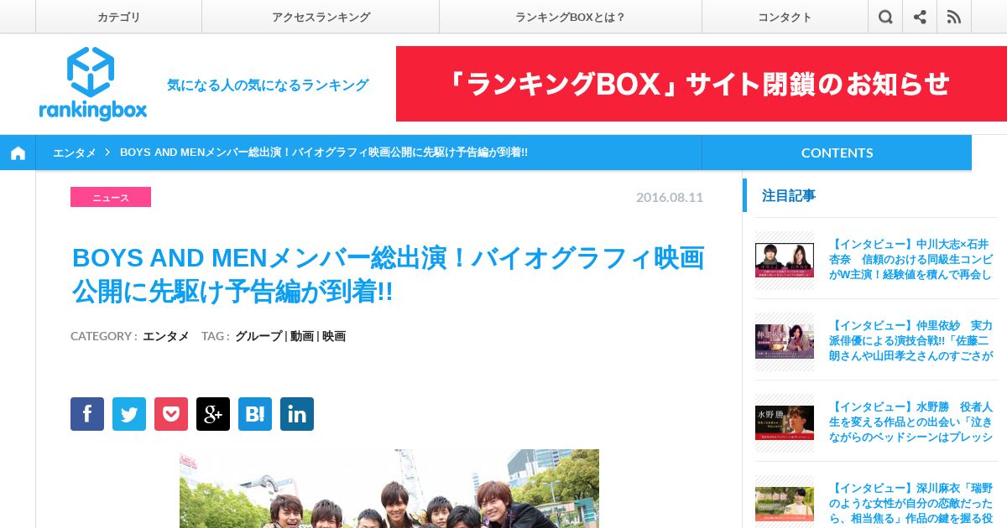Open 中川大志×石井杏奈 interview article link

click(x=910, y=259)
